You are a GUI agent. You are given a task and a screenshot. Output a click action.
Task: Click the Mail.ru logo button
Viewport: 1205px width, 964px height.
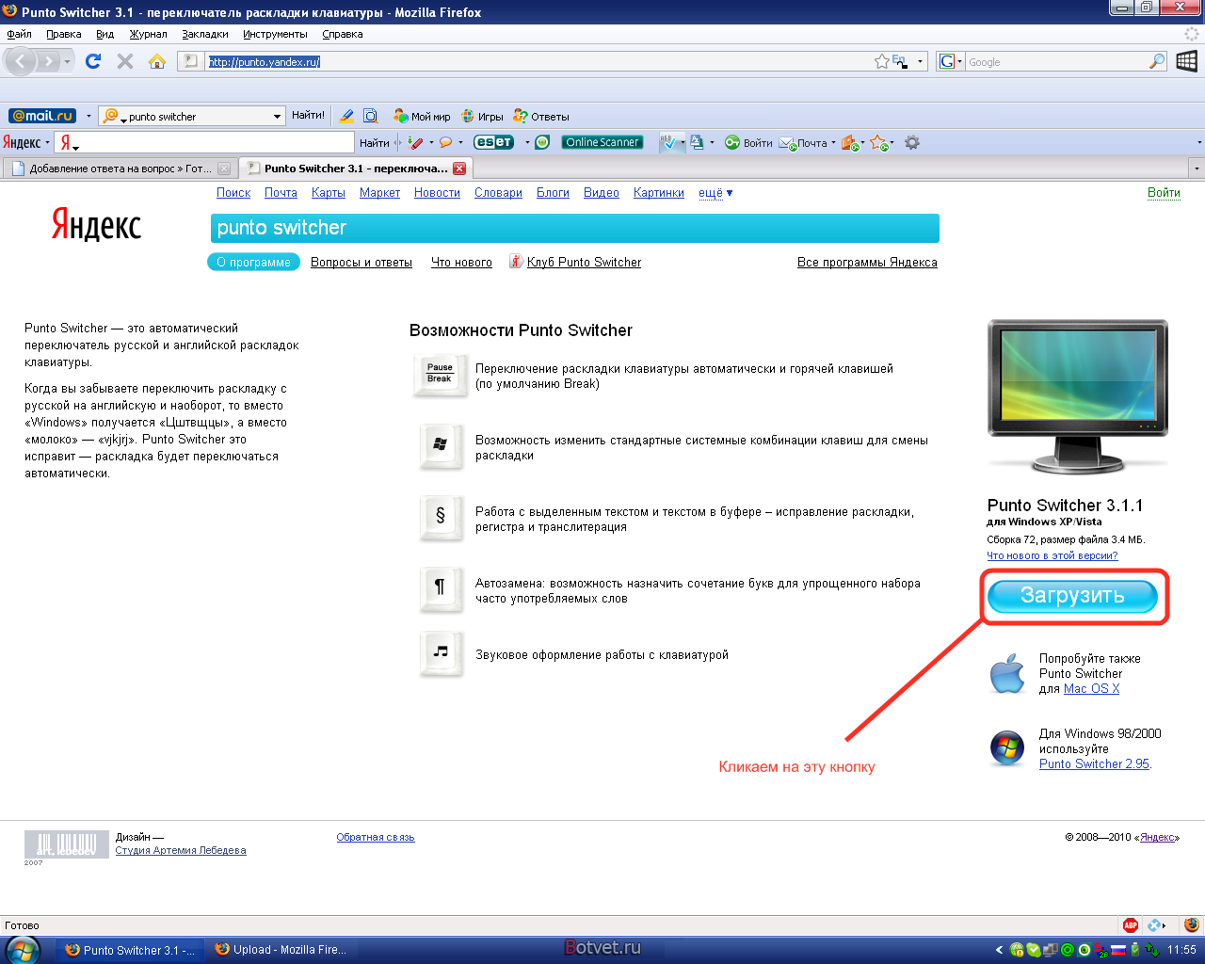click(x=42, y=116)
